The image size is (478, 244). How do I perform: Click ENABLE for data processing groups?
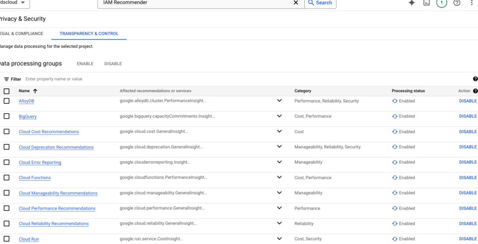coord(85,64)
